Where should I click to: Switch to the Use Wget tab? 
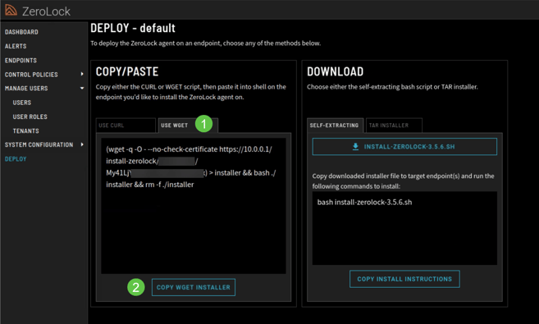(x=188, y=125)
